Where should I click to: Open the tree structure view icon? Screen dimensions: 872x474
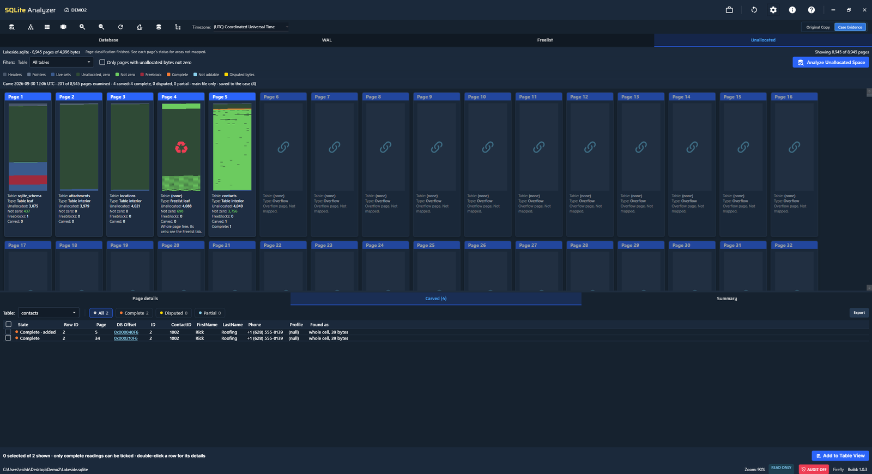pyautogui.click(x=31, y=27)
